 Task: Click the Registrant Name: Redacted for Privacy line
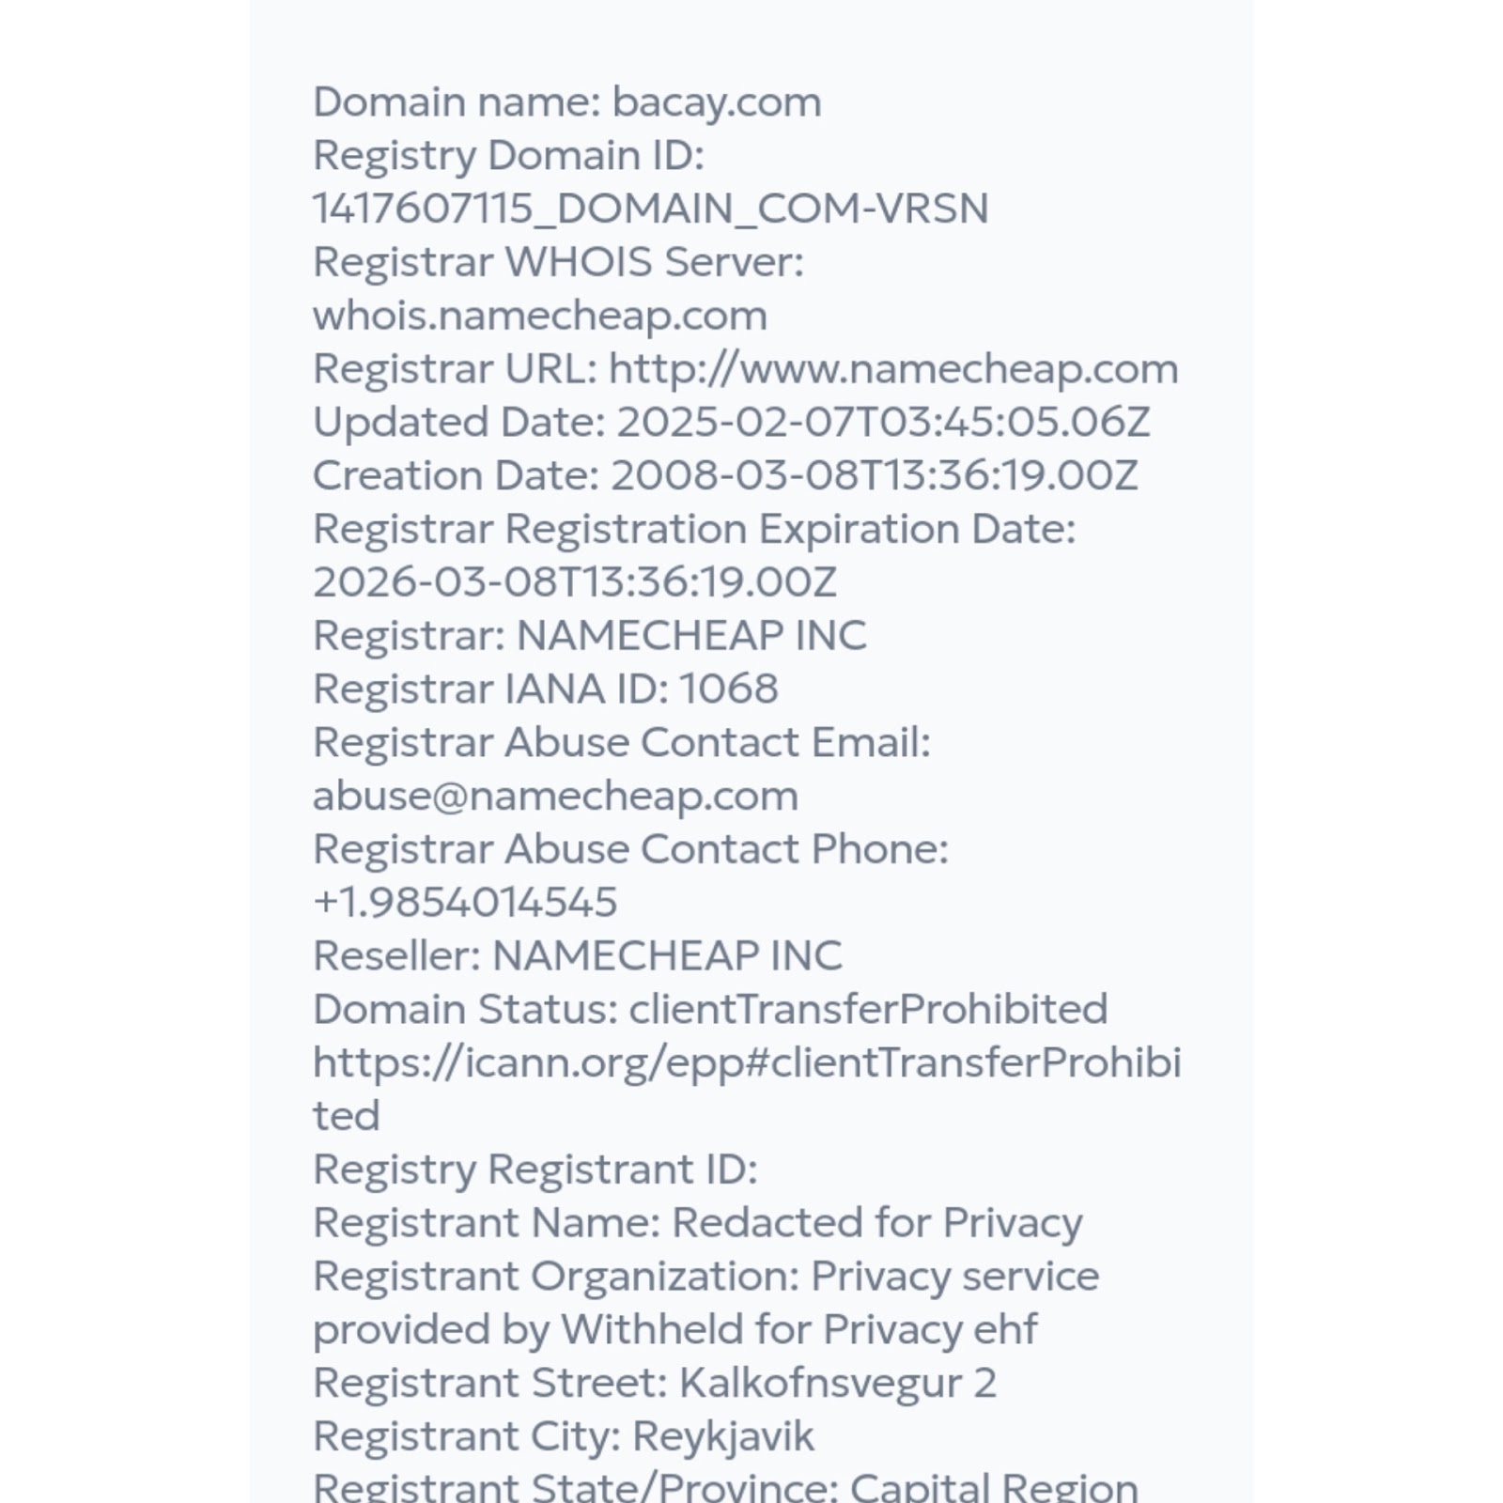pos(697,1223)
